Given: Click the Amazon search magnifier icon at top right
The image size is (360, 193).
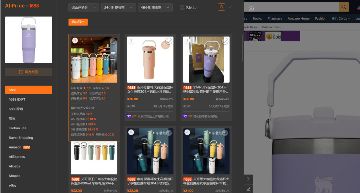Looking at the screenshot, I should tap(344, 7).
